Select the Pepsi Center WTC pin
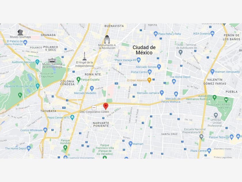This screenshot has height=182, width=242. (x=72, y=118)
